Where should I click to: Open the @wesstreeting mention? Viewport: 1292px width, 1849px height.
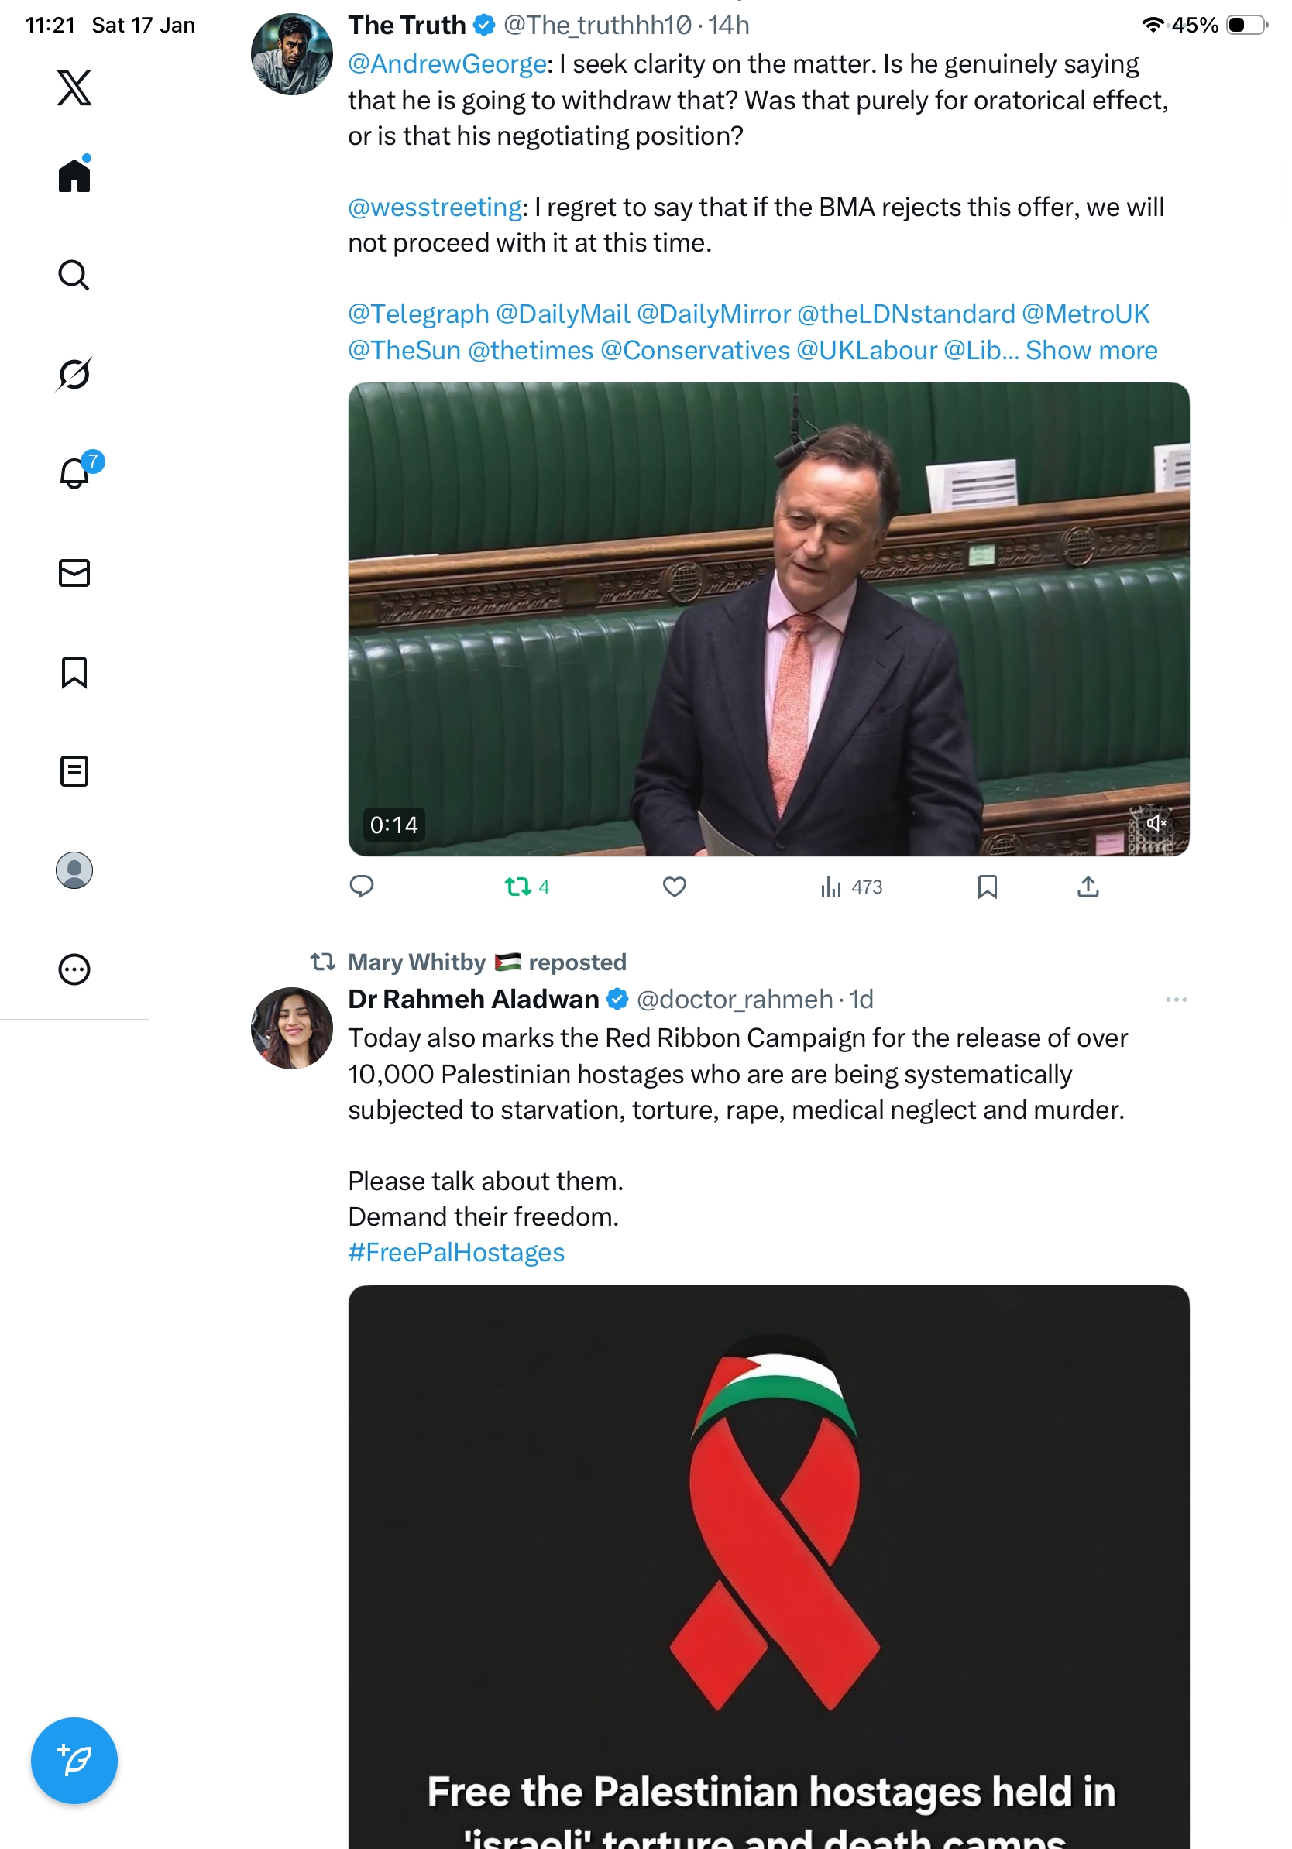[x=435, y=207]
